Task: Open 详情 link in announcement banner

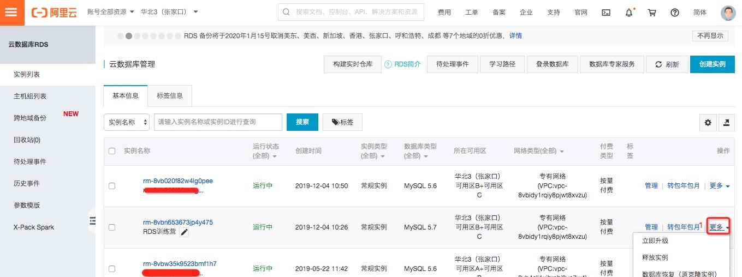Action: (515, 35)
